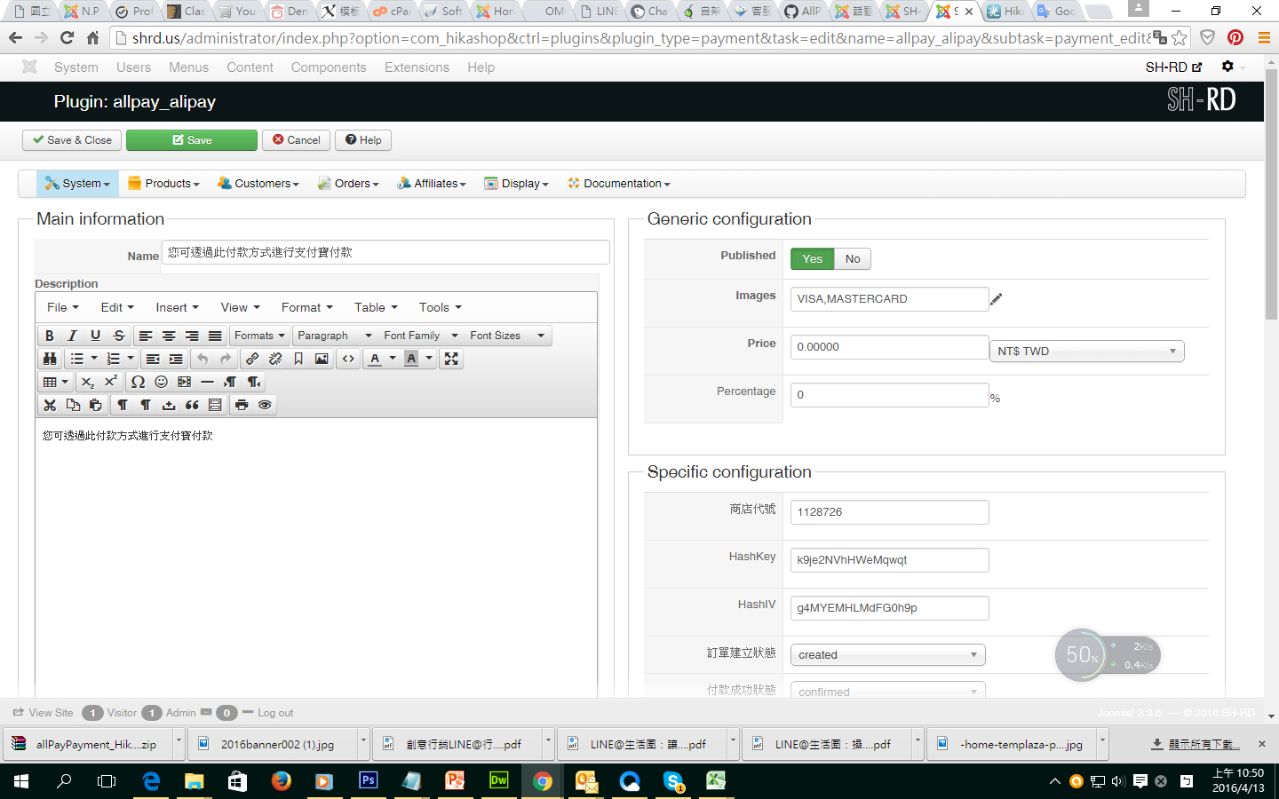
Task: Toggle underline formatting
Action: point(96,336)
